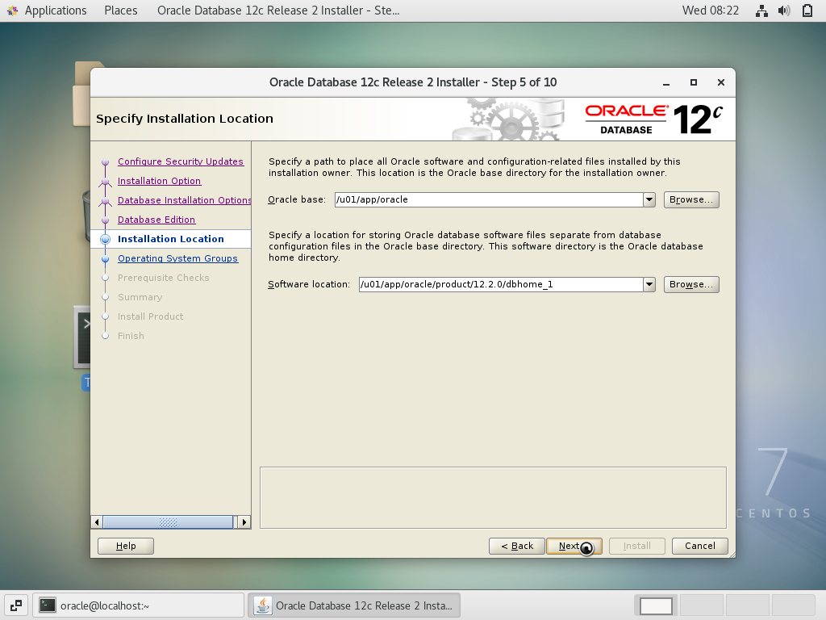The width and height of the screenshot is (826, 620).
Task: Select the first workspace in the switcher
Action: tap(656, 605)
